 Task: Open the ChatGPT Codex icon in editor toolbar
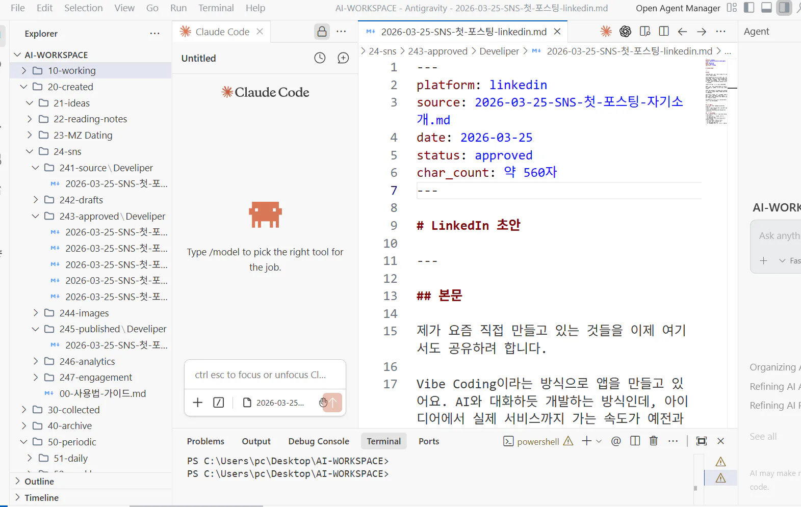pyautogui.click(x=625, y=32)
